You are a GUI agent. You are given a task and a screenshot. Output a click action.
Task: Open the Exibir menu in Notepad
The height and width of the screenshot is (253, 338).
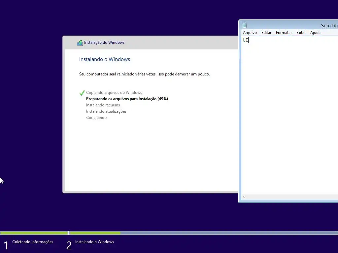tap(301, 33)
